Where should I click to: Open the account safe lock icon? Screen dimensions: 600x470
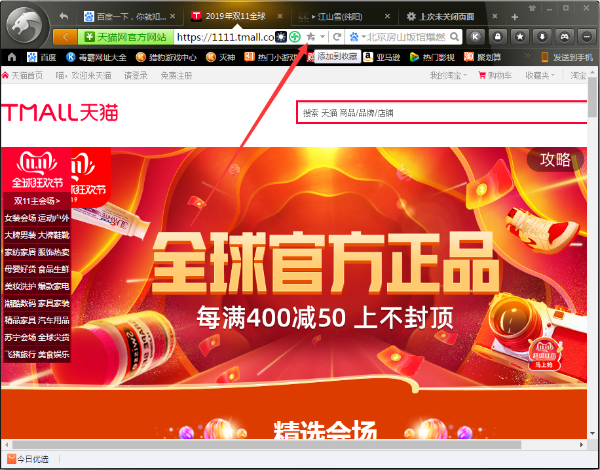click(x=497, y=37)
